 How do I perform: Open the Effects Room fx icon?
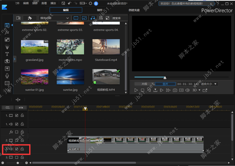[7, 32]
